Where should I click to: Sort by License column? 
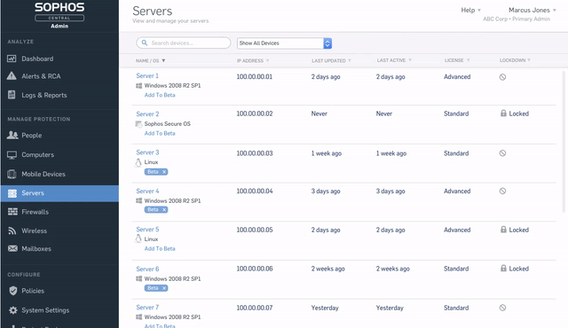point(457,60)
